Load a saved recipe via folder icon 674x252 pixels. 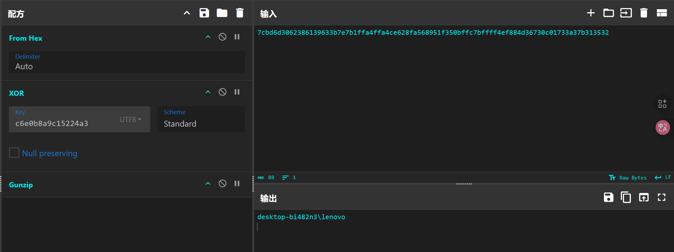click(222, 13)
